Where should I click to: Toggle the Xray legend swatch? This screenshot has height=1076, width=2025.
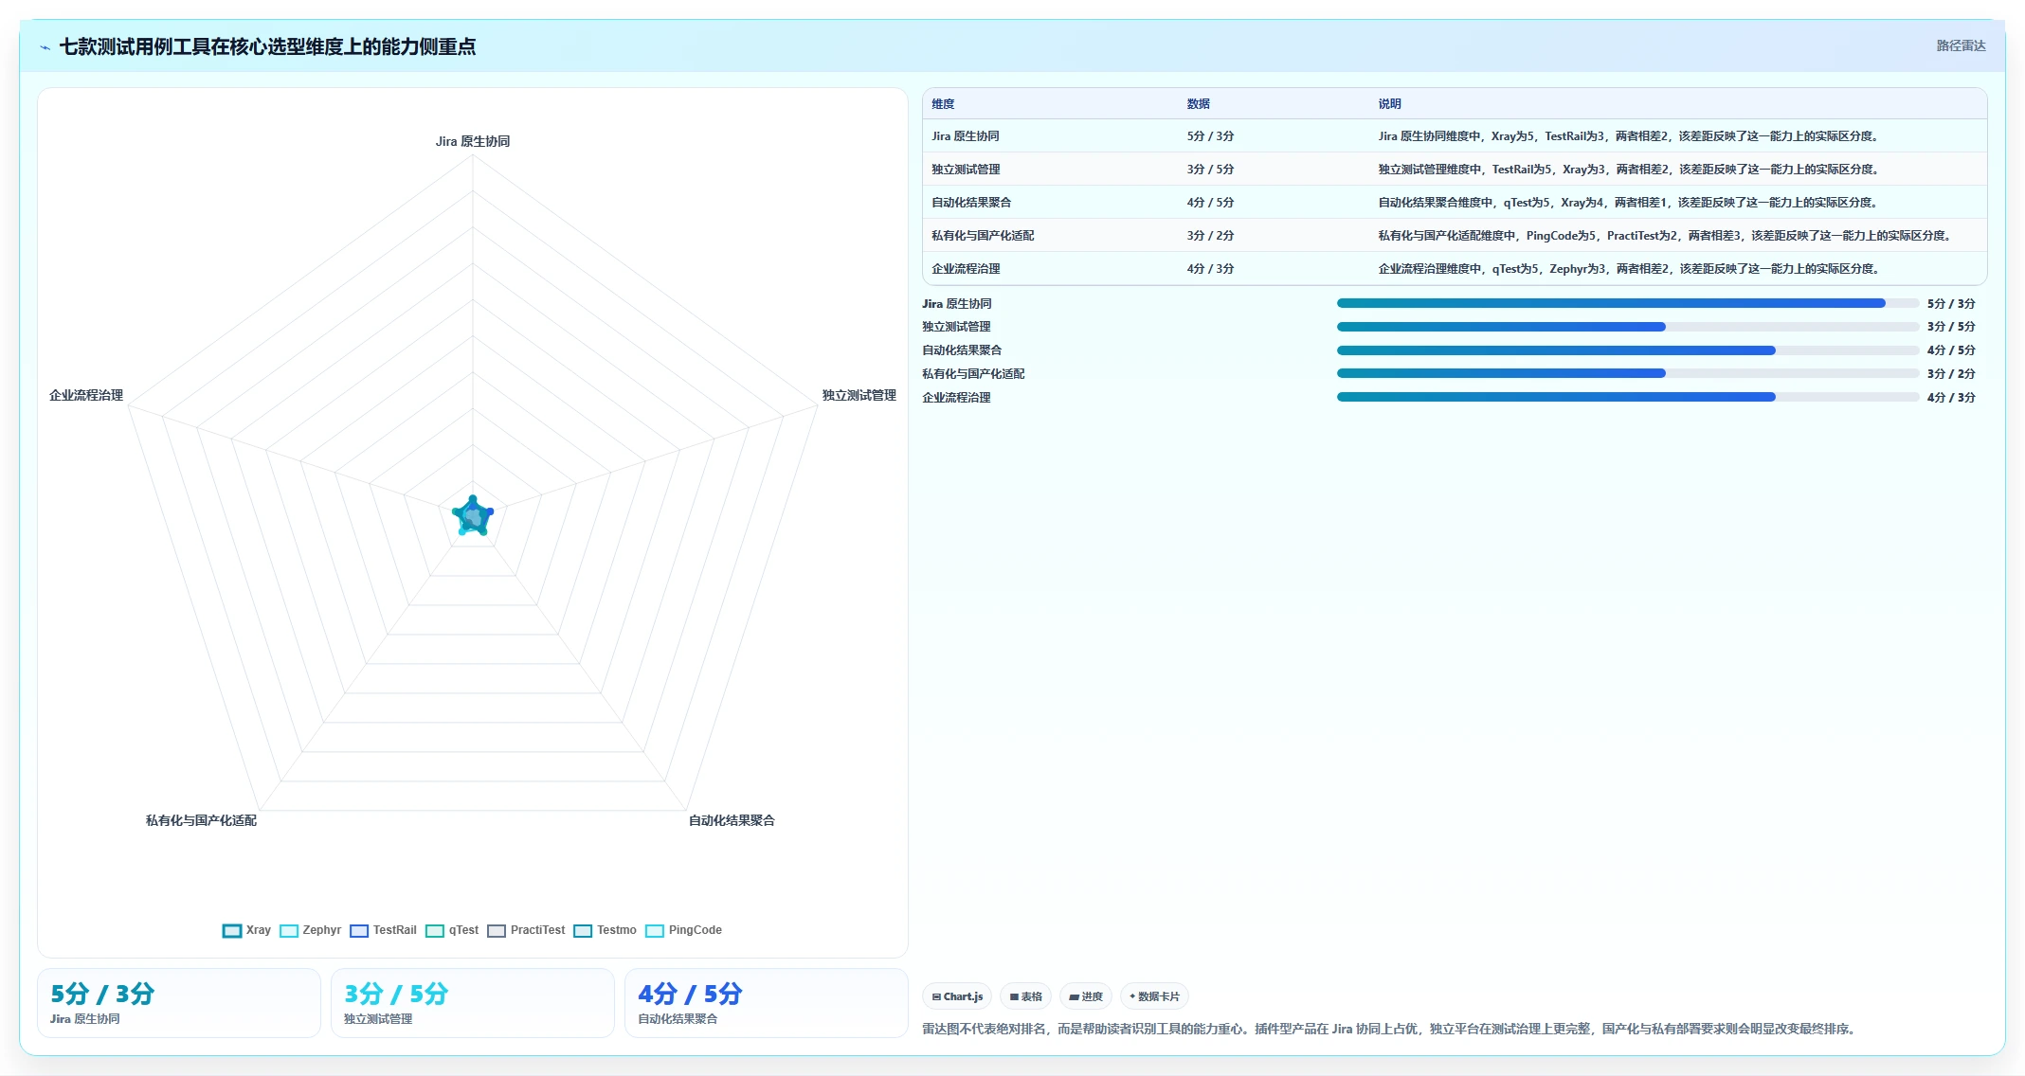tap(232, 930)
